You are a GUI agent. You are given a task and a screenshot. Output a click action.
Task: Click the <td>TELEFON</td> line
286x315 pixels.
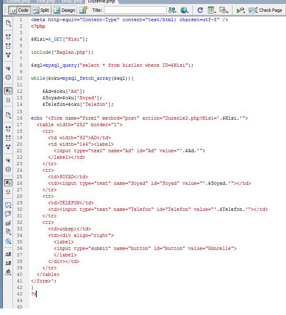[x=71, y=203]
